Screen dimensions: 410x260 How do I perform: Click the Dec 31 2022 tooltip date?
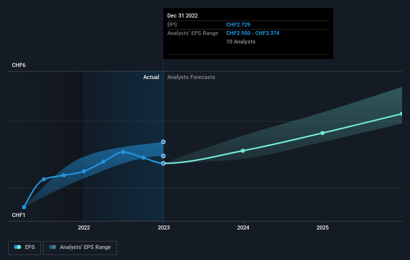click(182, 15)
